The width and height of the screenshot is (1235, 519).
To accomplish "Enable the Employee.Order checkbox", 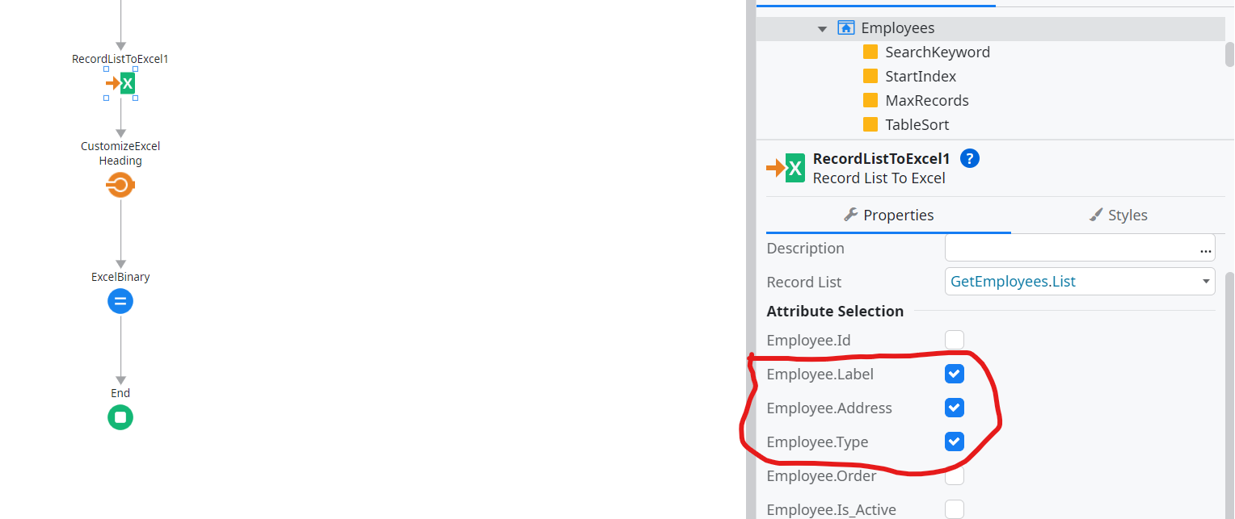I will [955, 475].
